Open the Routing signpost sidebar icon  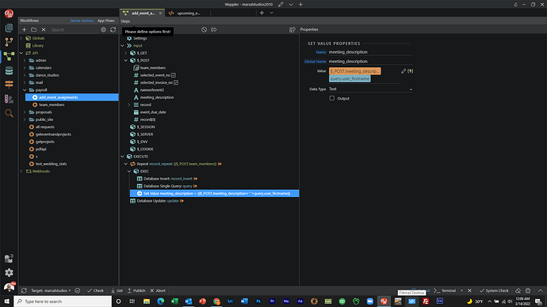(9, 85)
